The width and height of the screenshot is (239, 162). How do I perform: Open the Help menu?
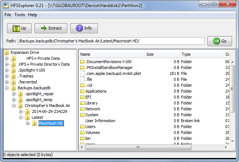(x=32, y=15)
